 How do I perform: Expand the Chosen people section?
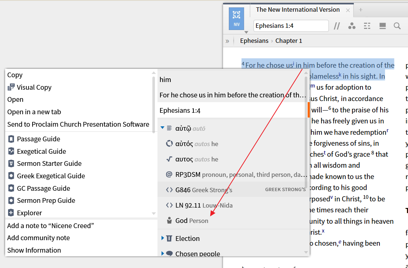(x=162, y=253)
